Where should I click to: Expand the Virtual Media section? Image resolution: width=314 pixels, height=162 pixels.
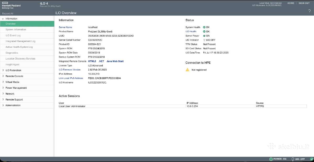point(3,82)
